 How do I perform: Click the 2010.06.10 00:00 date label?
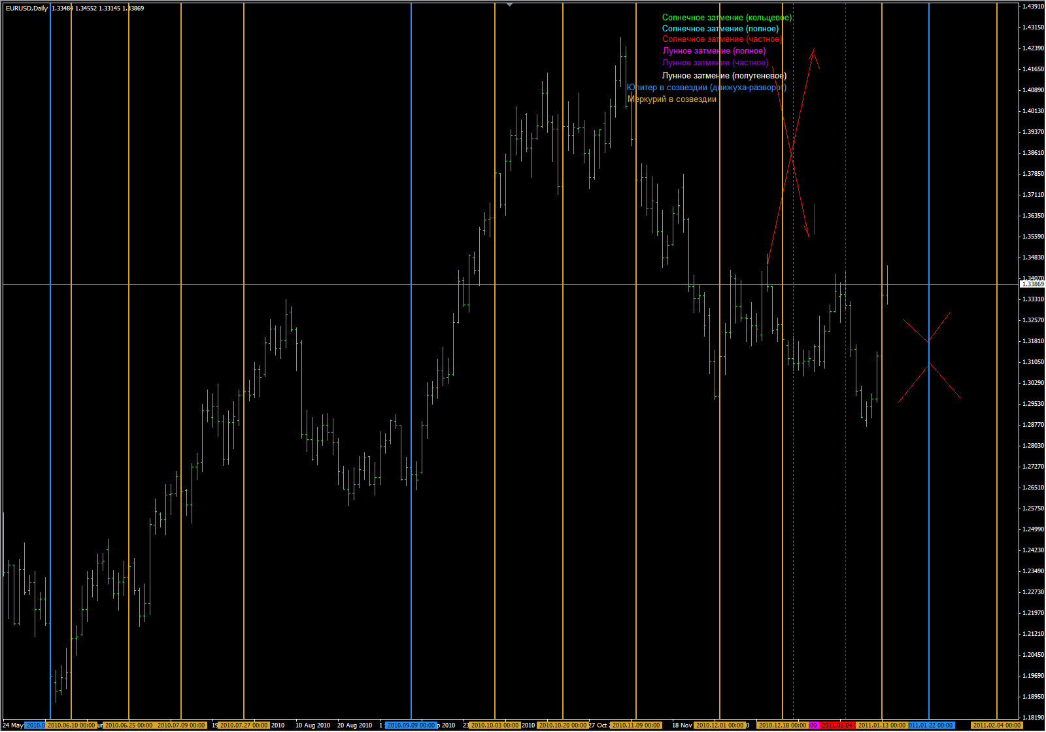pyautogui.click(x=72, y=725)
